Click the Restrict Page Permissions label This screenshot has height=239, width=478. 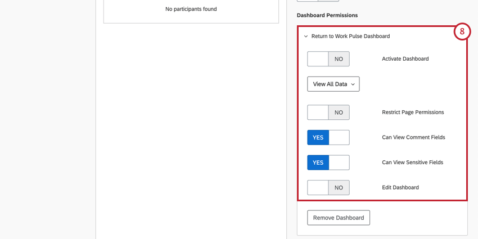(x=413, y=112)
